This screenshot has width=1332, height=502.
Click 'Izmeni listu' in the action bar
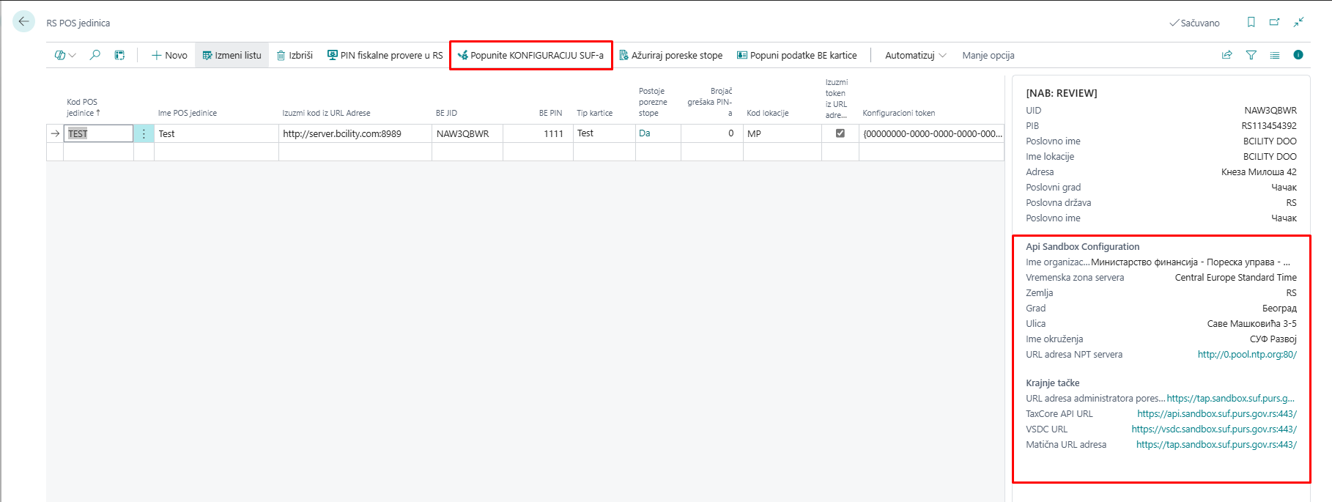232,55
